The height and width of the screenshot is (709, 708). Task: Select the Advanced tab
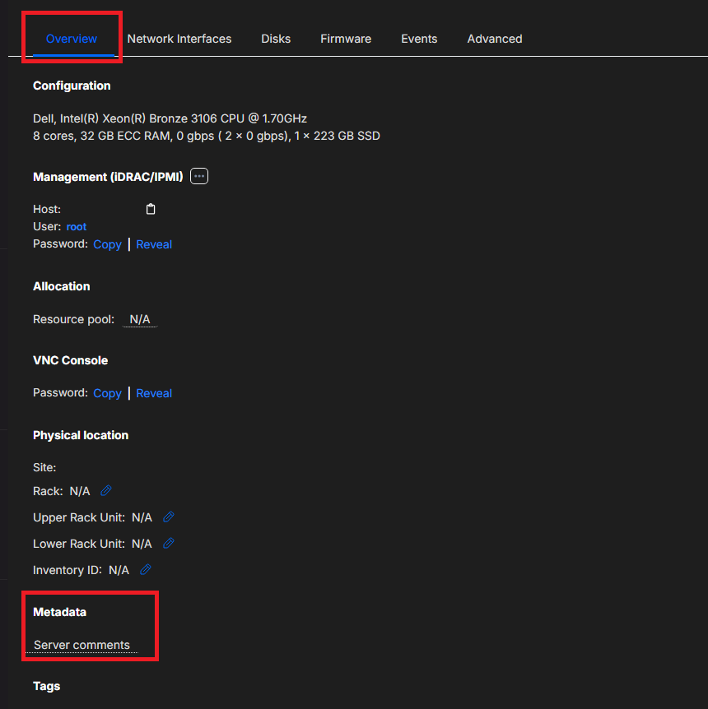[495, 39]
